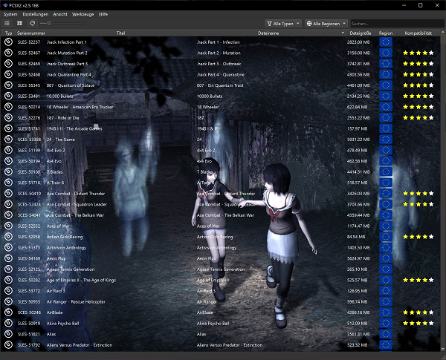The width and height of the screenshot is (446, 360).
Task: Select title .hack Quarantine Part 4
Action: (x=69, y=74)
